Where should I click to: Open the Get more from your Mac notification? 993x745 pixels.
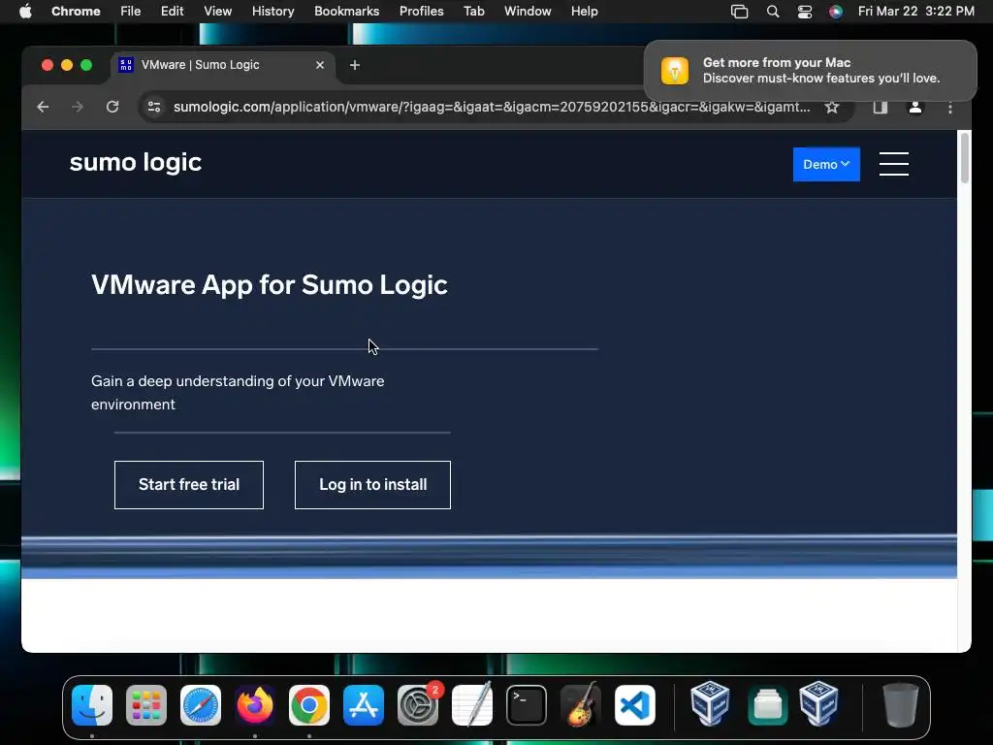(x=810, y=70)
